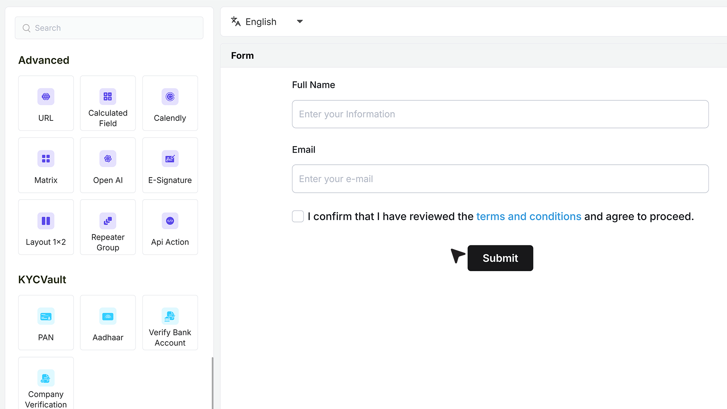Focus the Email input field
The width and height of the screenshot is (727, 409).
pyautogui.click(x=500, y=179)
